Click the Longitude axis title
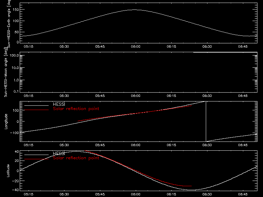 (6, 121)
